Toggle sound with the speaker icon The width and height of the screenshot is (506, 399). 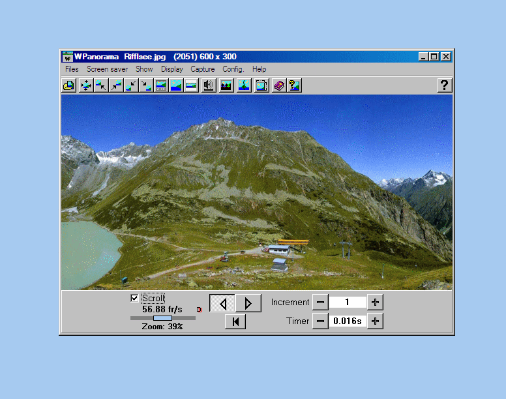[x=209, y=85]
